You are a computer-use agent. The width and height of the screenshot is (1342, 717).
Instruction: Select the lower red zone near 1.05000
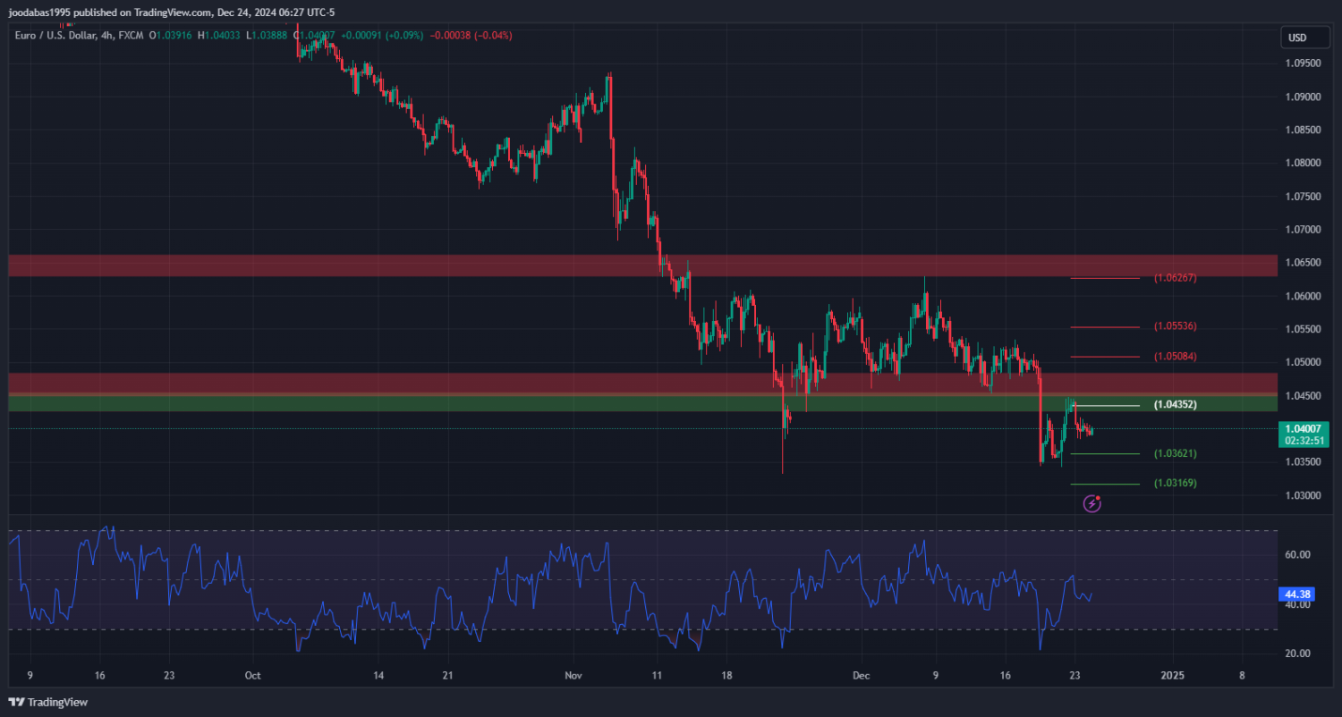pyautogui.click(x=537, y=383)
